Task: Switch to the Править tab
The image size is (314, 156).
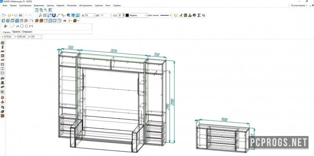Action: tap(16, 32)
